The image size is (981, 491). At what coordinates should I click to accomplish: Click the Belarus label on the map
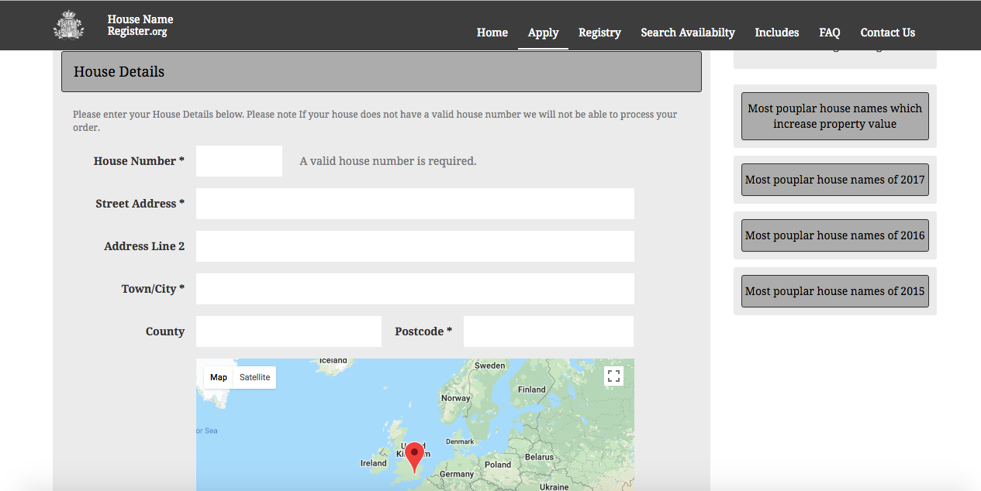[539, 457]
